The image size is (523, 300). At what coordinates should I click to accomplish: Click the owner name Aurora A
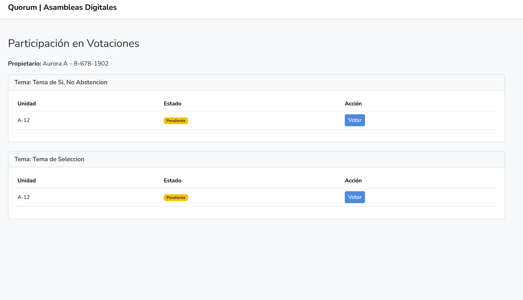55,64
